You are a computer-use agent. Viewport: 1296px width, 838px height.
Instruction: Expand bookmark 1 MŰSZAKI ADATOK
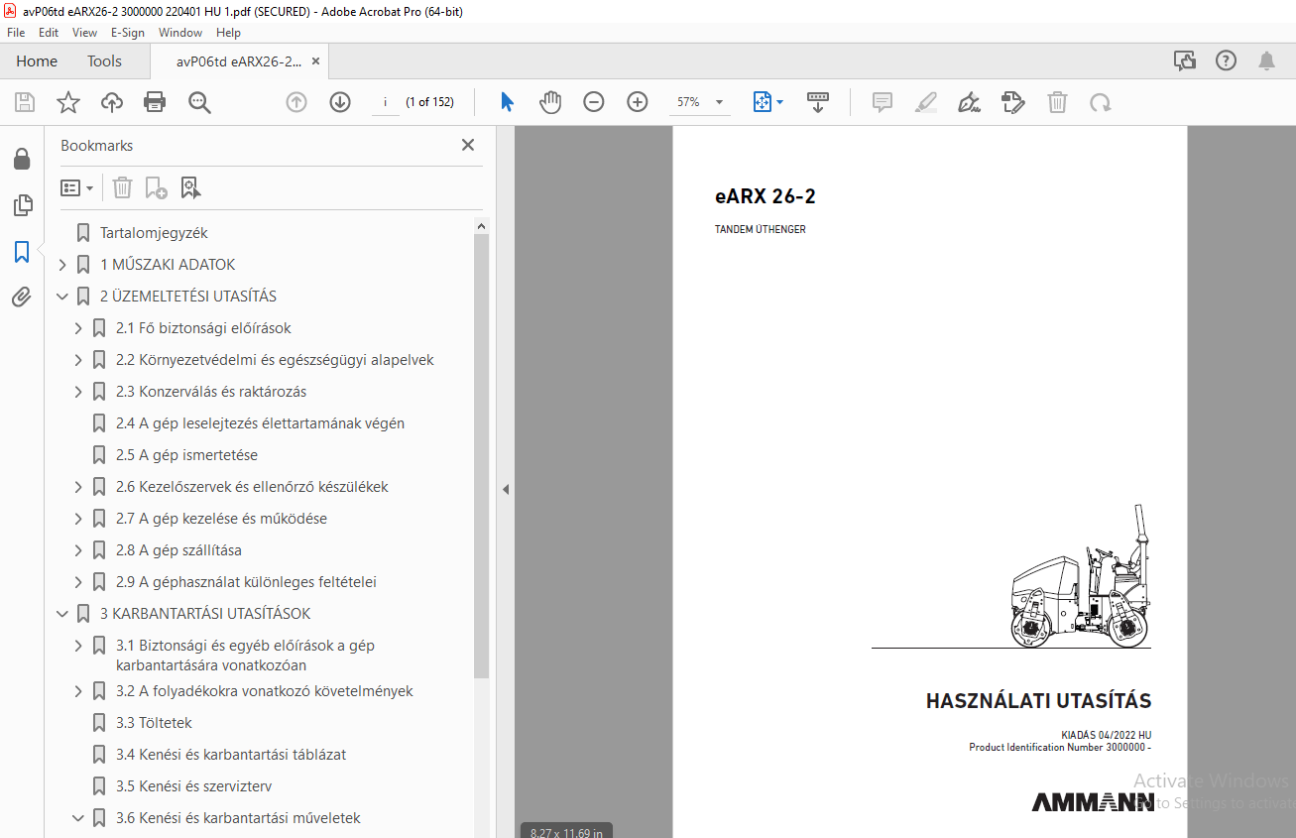point(62,265)
